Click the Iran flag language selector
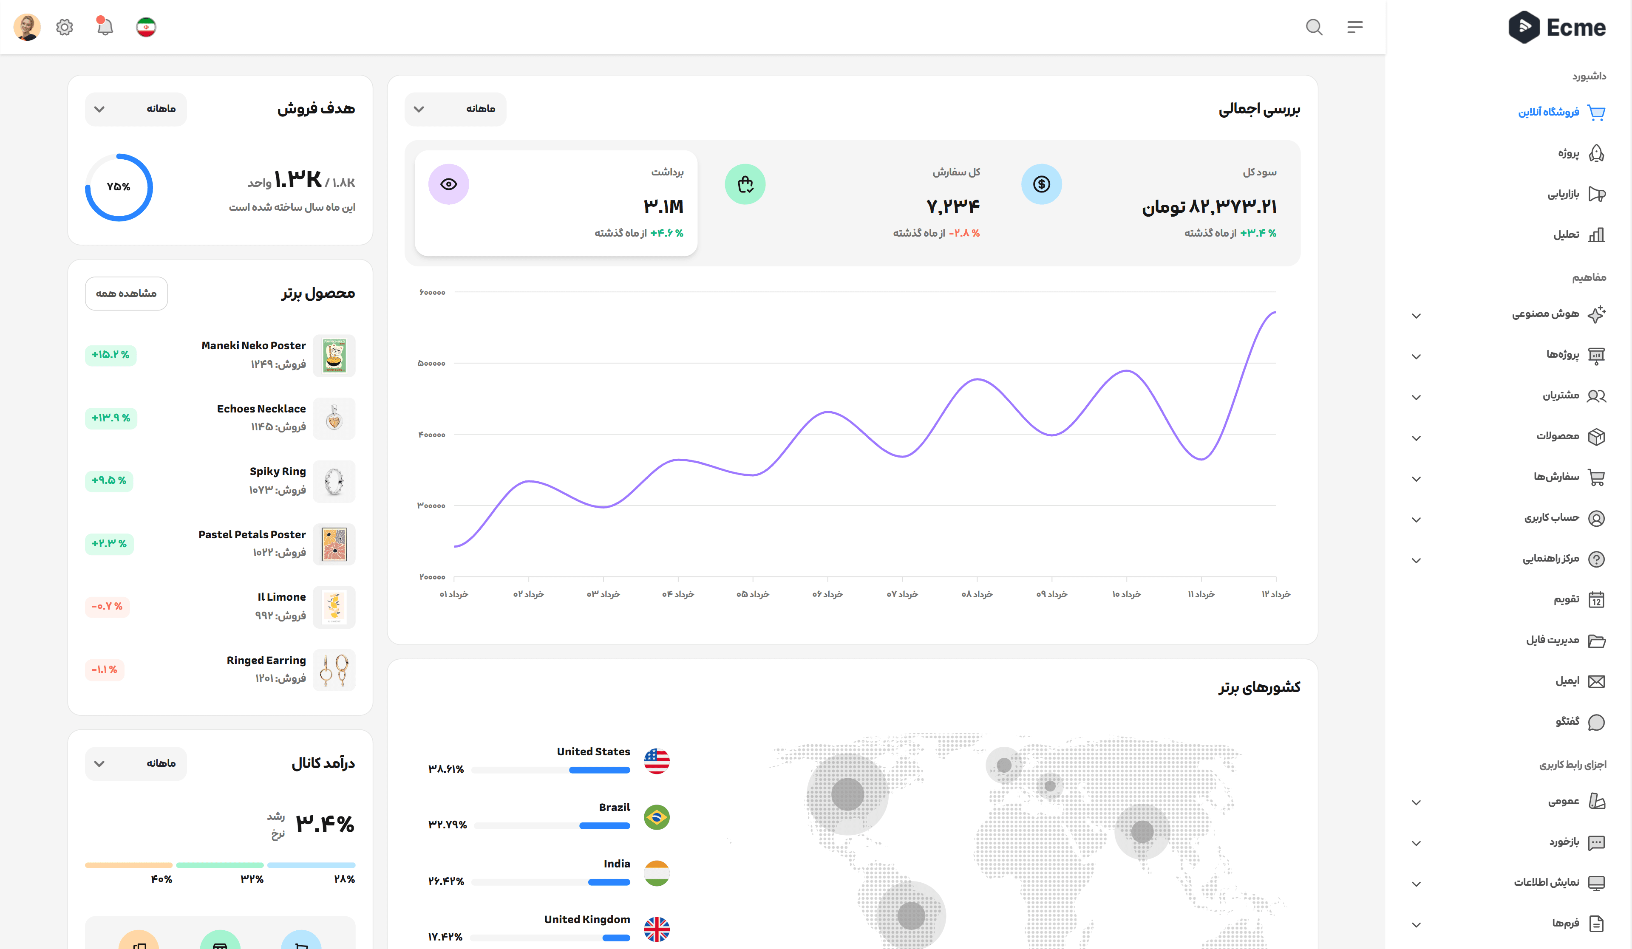 pos(146,27)
